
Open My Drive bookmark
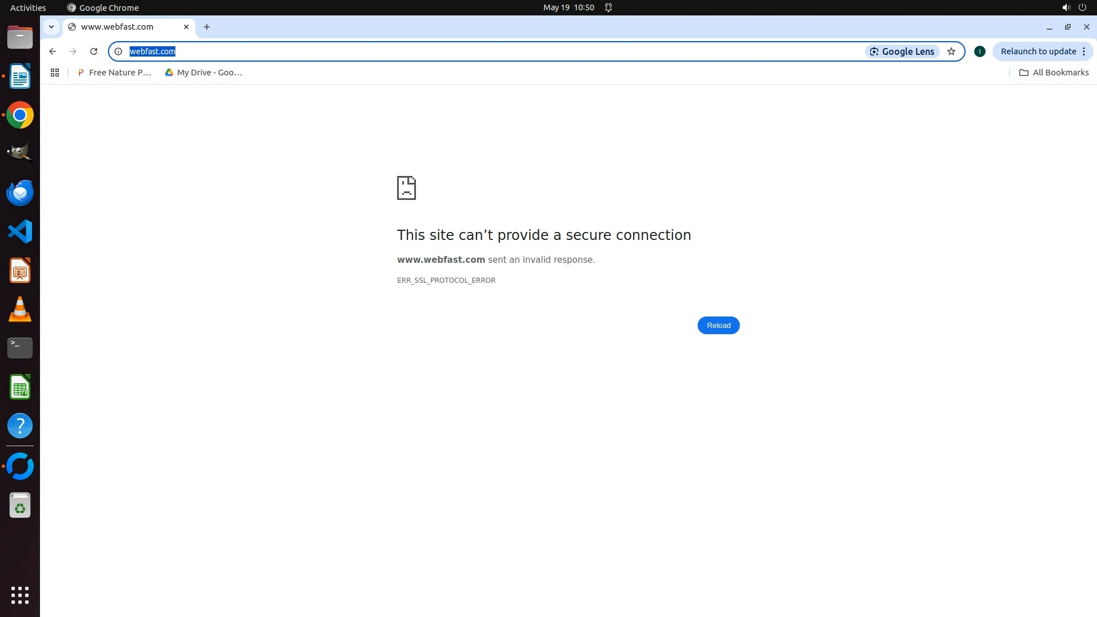pos(203,73)
